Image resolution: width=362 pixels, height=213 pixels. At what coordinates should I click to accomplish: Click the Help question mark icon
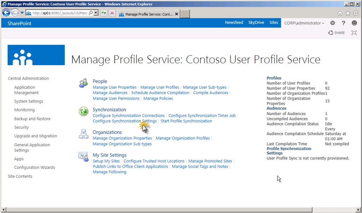tap(344, 23)
